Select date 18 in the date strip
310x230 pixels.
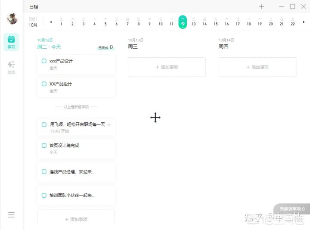tap(249, 22)
